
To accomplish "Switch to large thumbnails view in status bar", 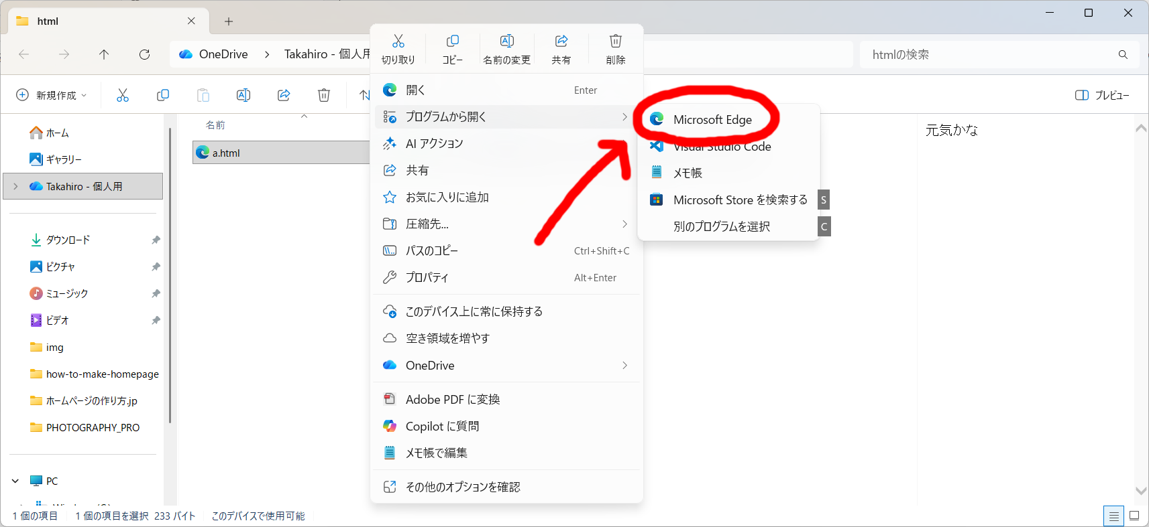I will pyautogui.click(x=1134, y=516).
